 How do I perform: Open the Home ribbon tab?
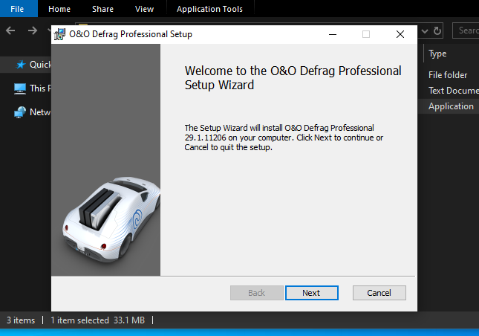[x=59, y=9]
